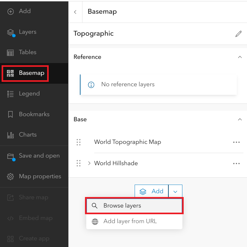Open the Charts bar-graph icon
Image resolution: width=247 pixels, height=247 pixels.
(11, 135)
